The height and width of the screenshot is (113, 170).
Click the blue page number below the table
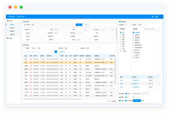pyautogui.click(x=111, y=101)
